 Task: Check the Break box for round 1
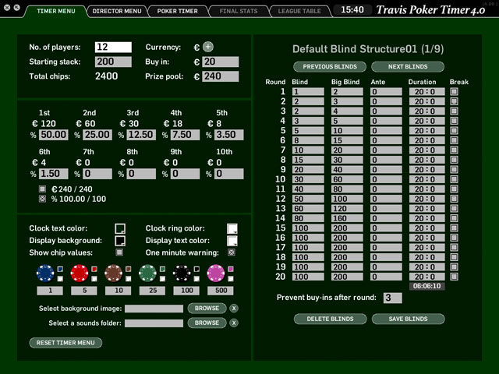pyautogui.click(x=455, y=91)
